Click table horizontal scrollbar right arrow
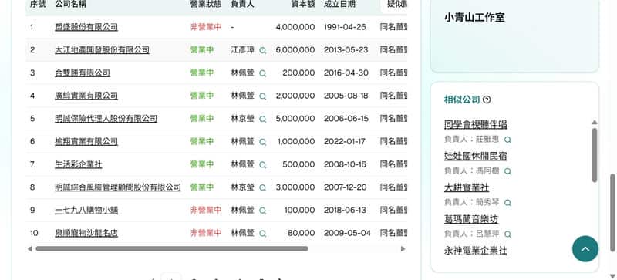 click(403, 249)
